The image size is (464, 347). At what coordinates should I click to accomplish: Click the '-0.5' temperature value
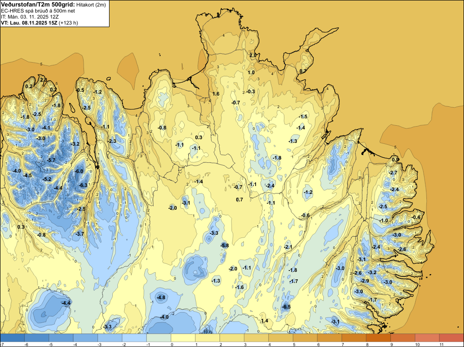coord(80,90)
